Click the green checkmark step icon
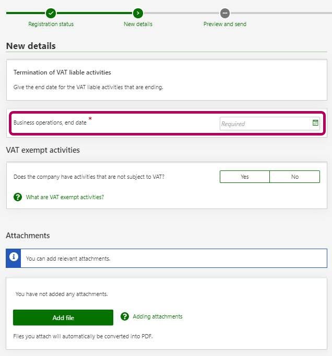 pyautogui.click(x=51, y=13)
